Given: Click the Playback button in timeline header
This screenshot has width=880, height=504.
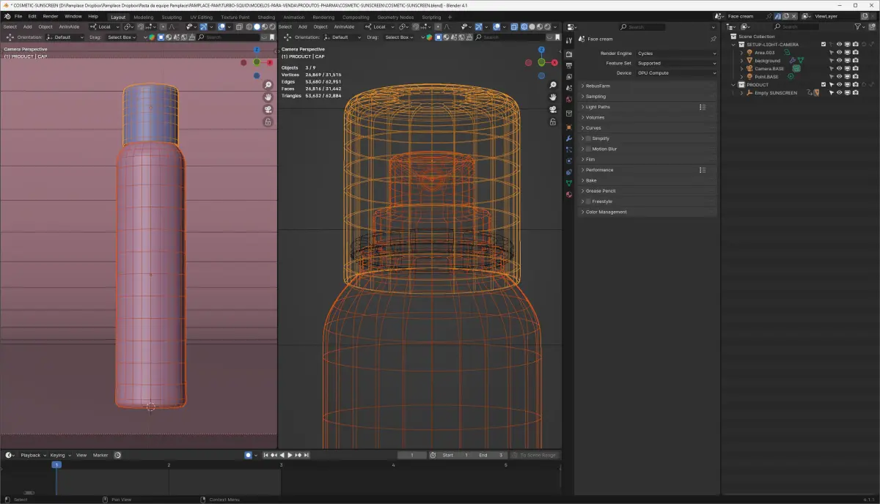Looking at the screenshot, I should (x=31, y=455).
